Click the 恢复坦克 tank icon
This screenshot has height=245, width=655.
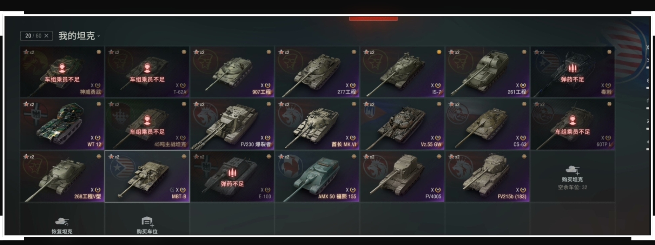(x=62, y=222)
